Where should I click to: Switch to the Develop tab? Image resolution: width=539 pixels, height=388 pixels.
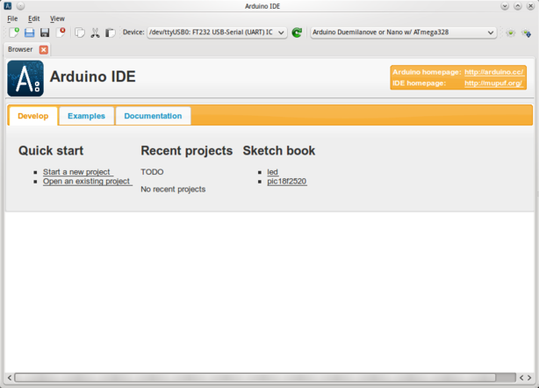(x=33, y=116)
